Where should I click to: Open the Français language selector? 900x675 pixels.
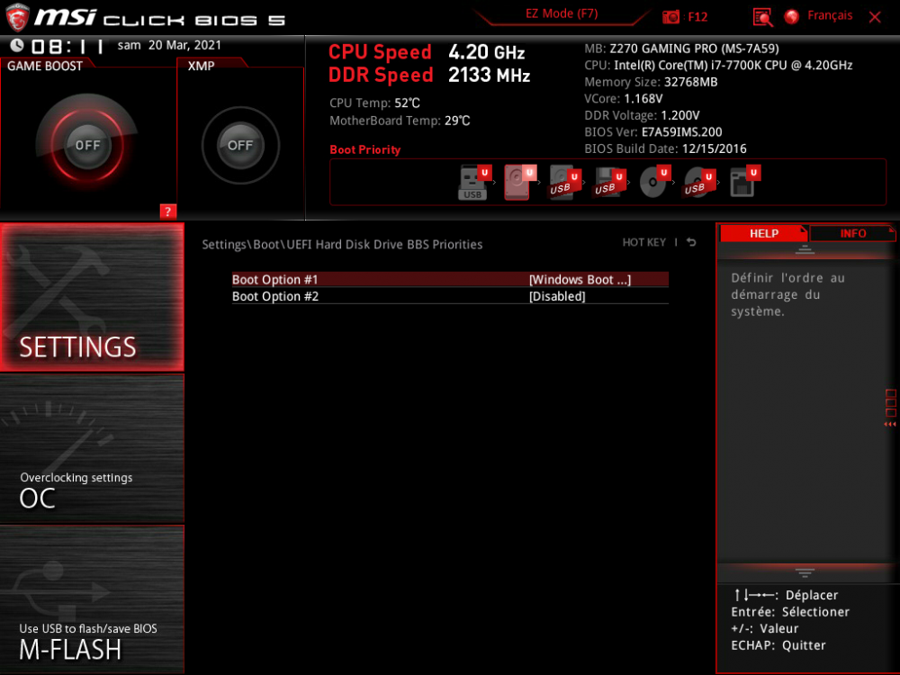click(x=830, y=15)
